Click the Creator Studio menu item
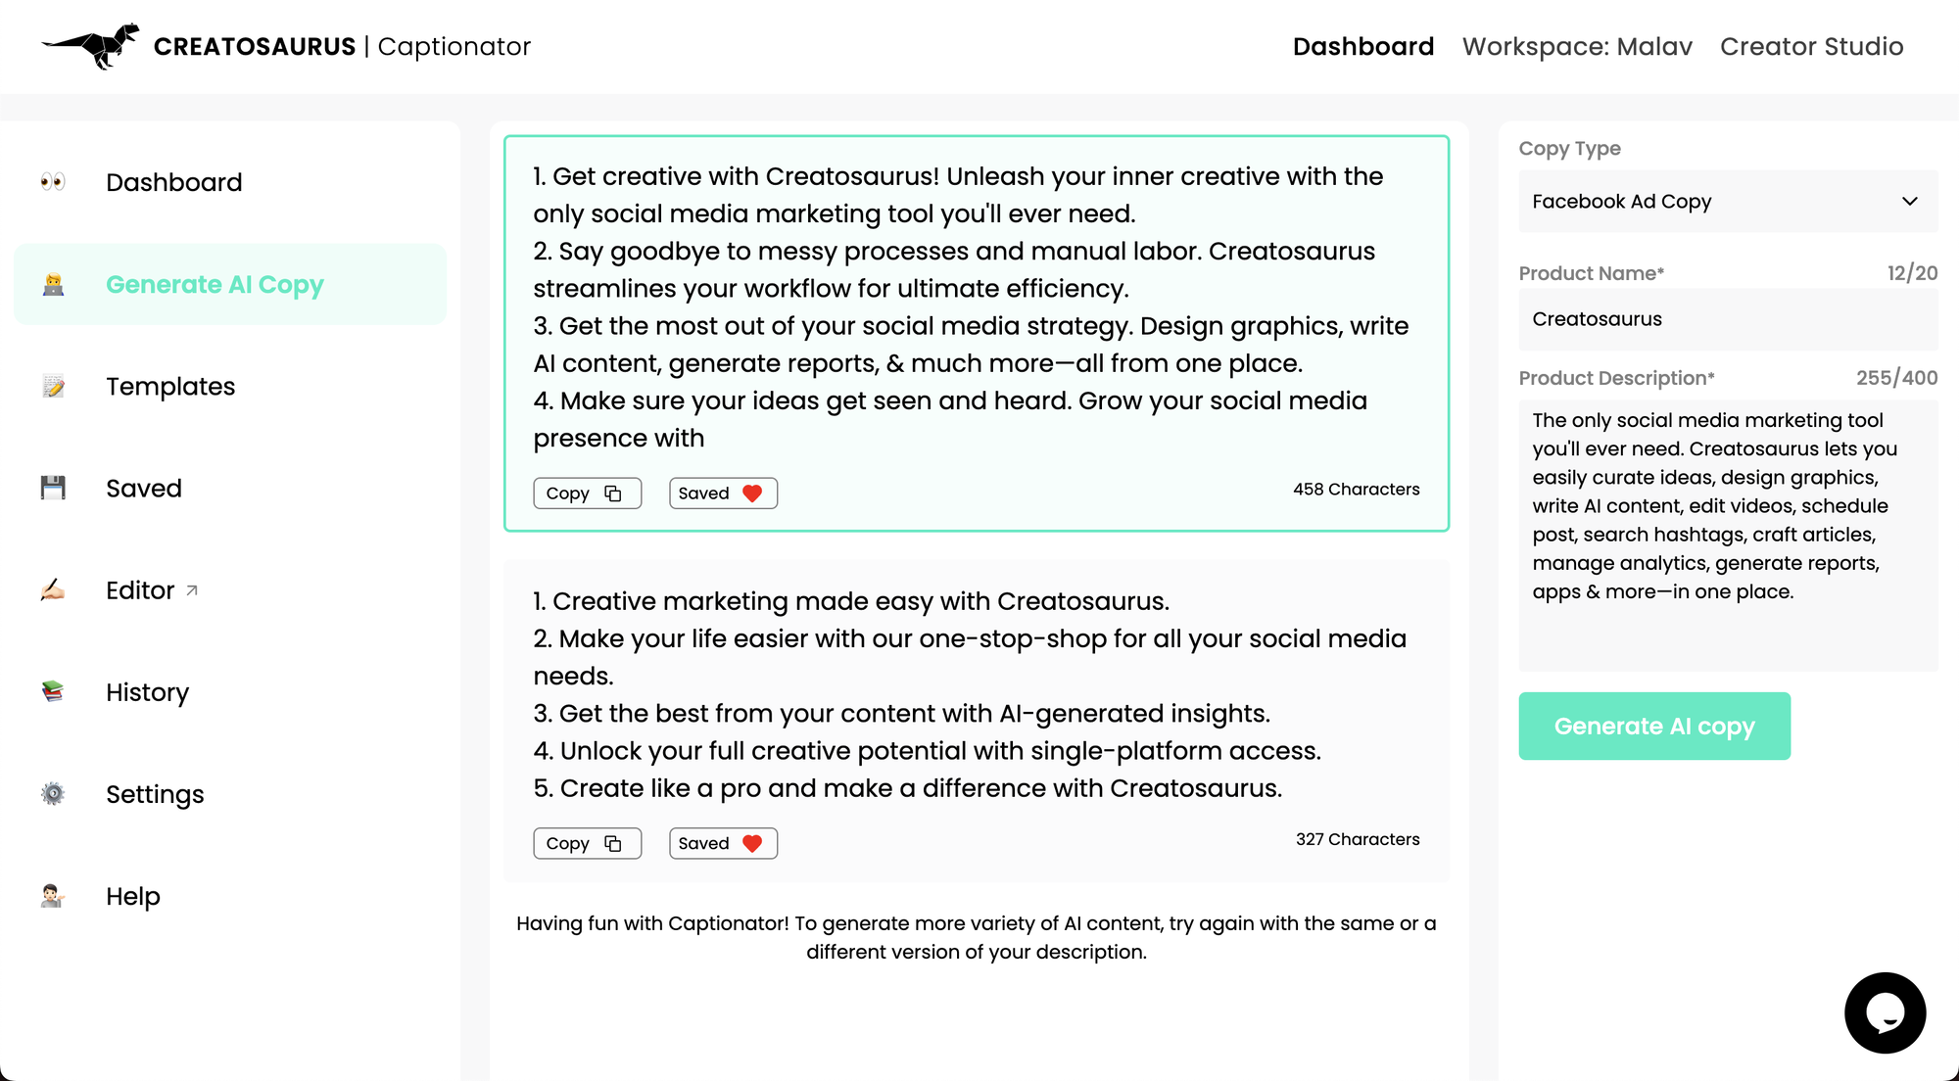This screenshot has width=1959, height=1081. click(x=1812, y=45)
